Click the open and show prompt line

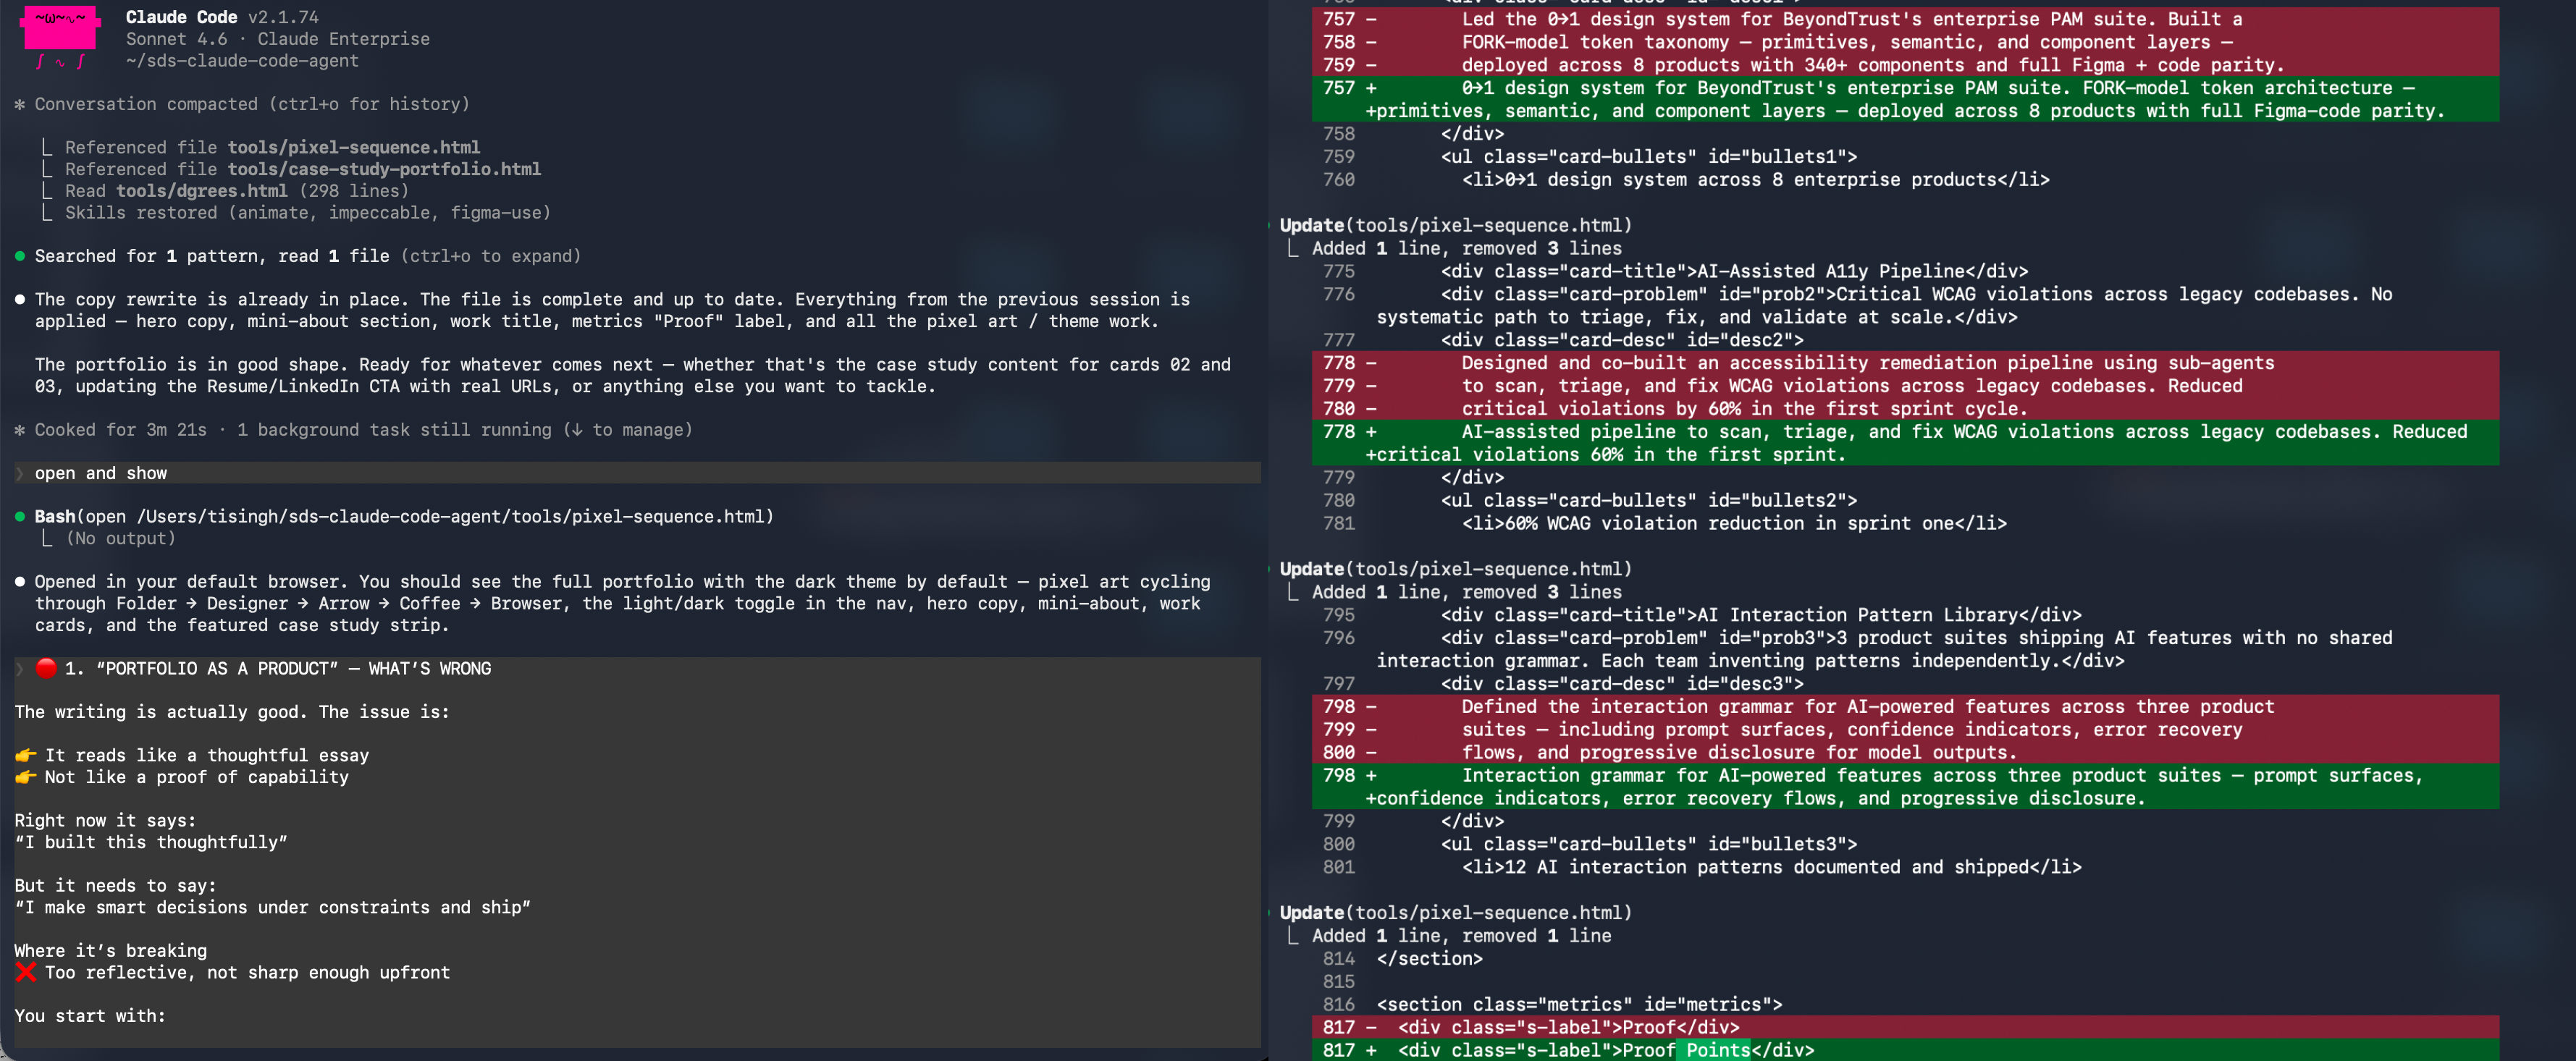pyautogui.click(x=637, y=473)
